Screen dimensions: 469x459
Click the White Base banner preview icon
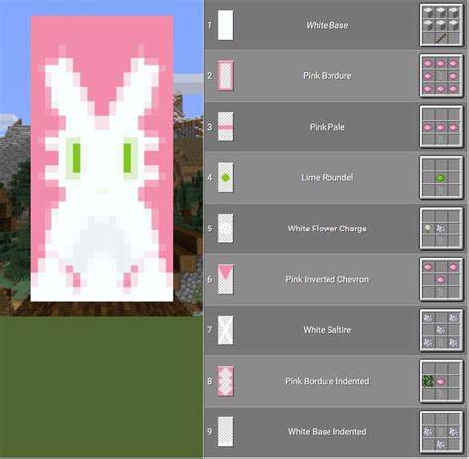(226, 25)
